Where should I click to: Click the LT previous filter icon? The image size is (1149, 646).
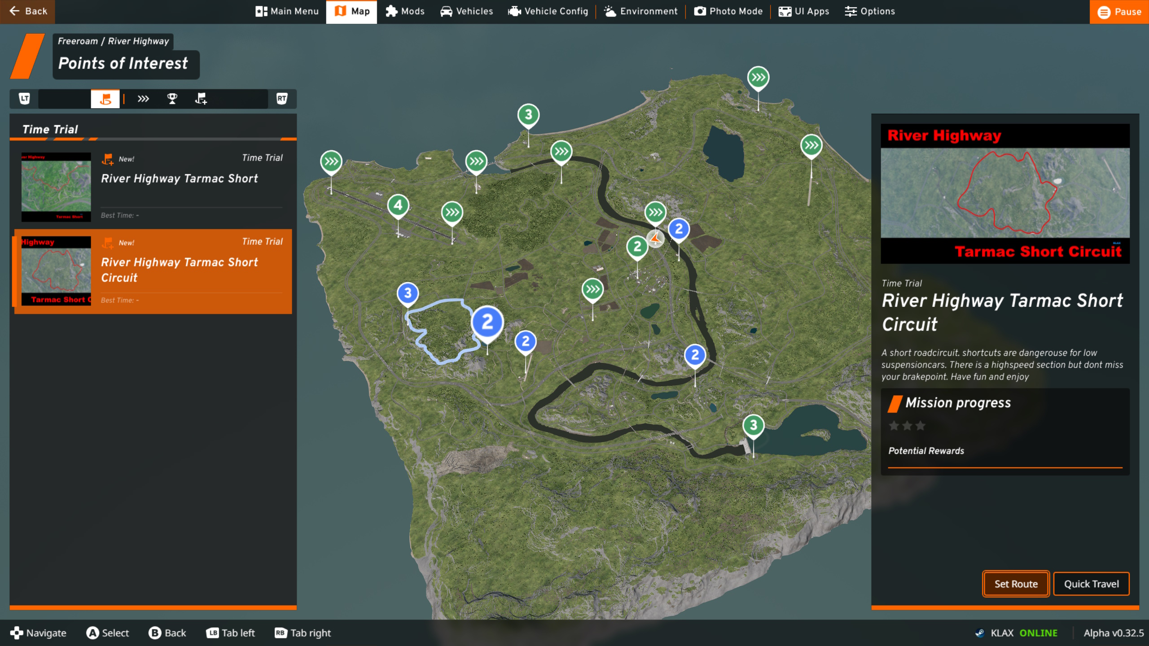click(24, 99)
